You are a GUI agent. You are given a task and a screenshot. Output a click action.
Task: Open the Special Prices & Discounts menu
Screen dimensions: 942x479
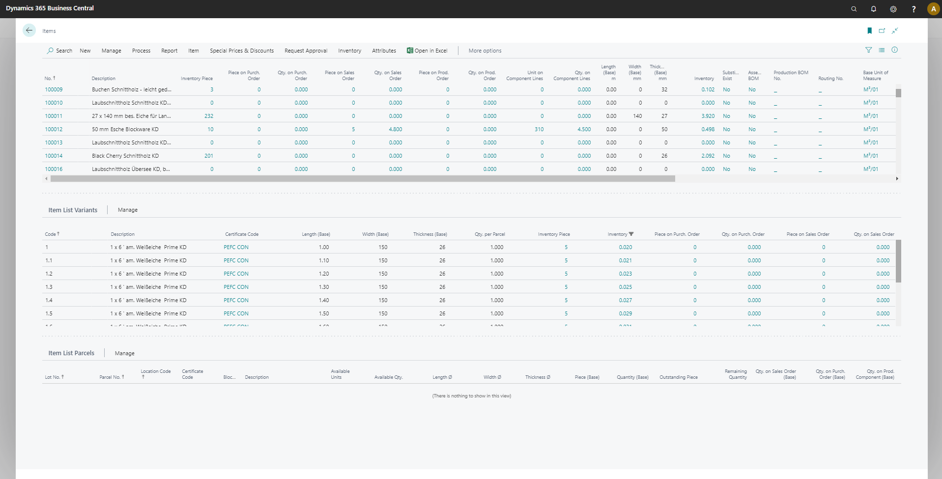pyautogui.click(x=242, y=51)
